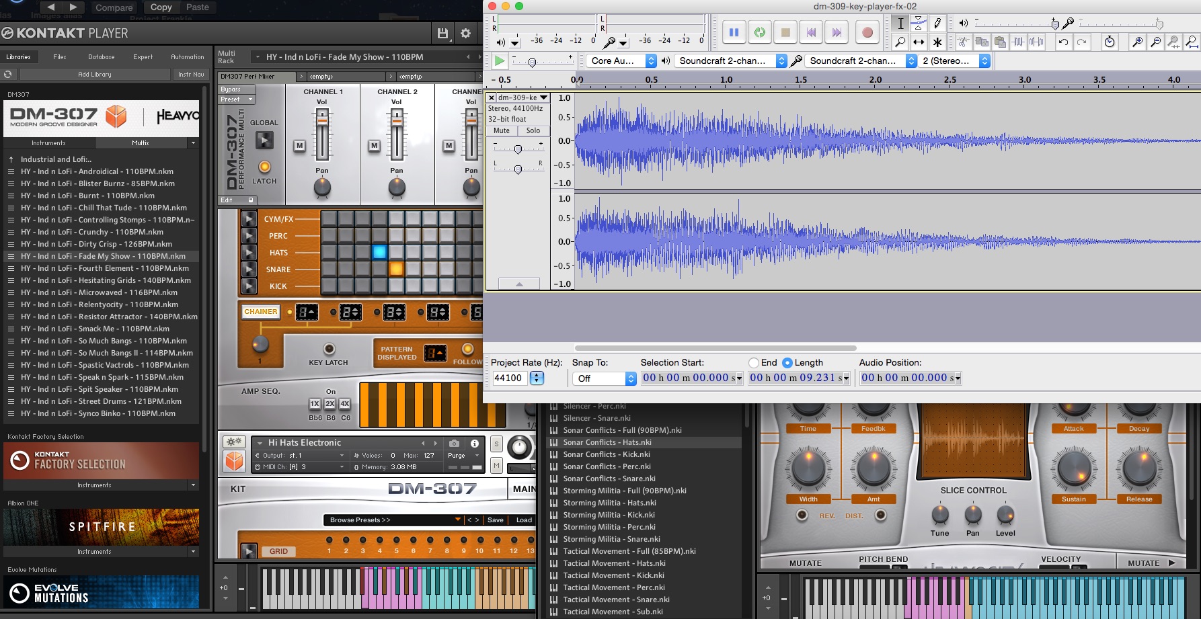The image size is (1201, 619).
Task: Toggle the orange LATCH light
Action: 264,167
